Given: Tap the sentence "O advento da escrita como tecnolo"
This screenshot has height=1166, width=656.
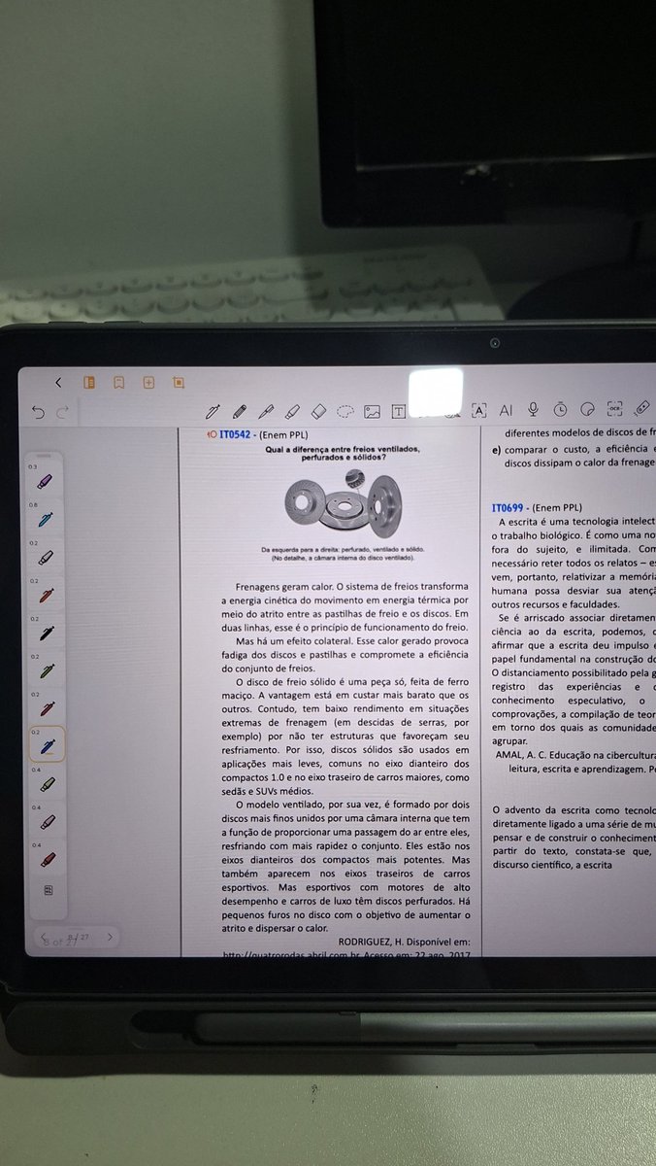Looking at the screenshot, I should click(574, 809).
